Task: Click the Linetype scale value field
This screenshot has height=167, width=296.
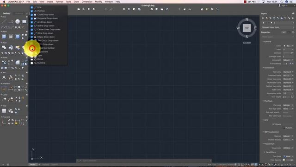Action: tap(288, 57)
